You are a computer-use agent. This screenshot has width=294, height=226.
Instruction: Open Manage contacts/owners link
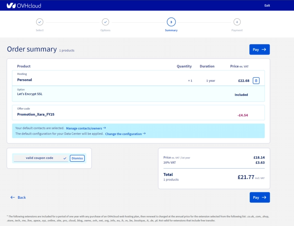pos(86,128)
